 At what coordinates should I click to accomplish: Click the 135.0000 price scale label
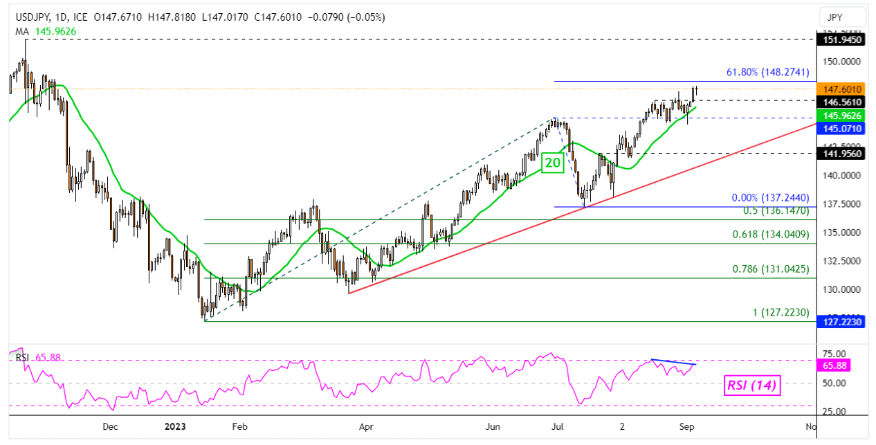pyautogui.click(x=842, y=233)
